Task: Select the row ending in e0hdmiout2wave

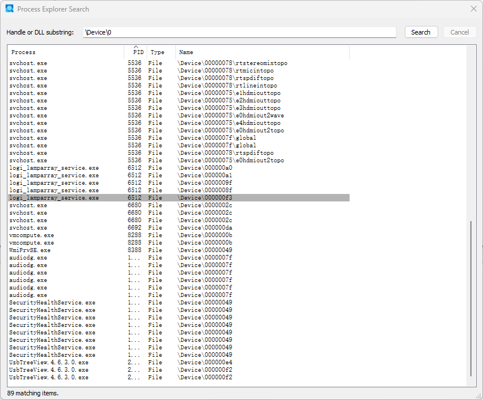Action: click(x=179, y=115)
